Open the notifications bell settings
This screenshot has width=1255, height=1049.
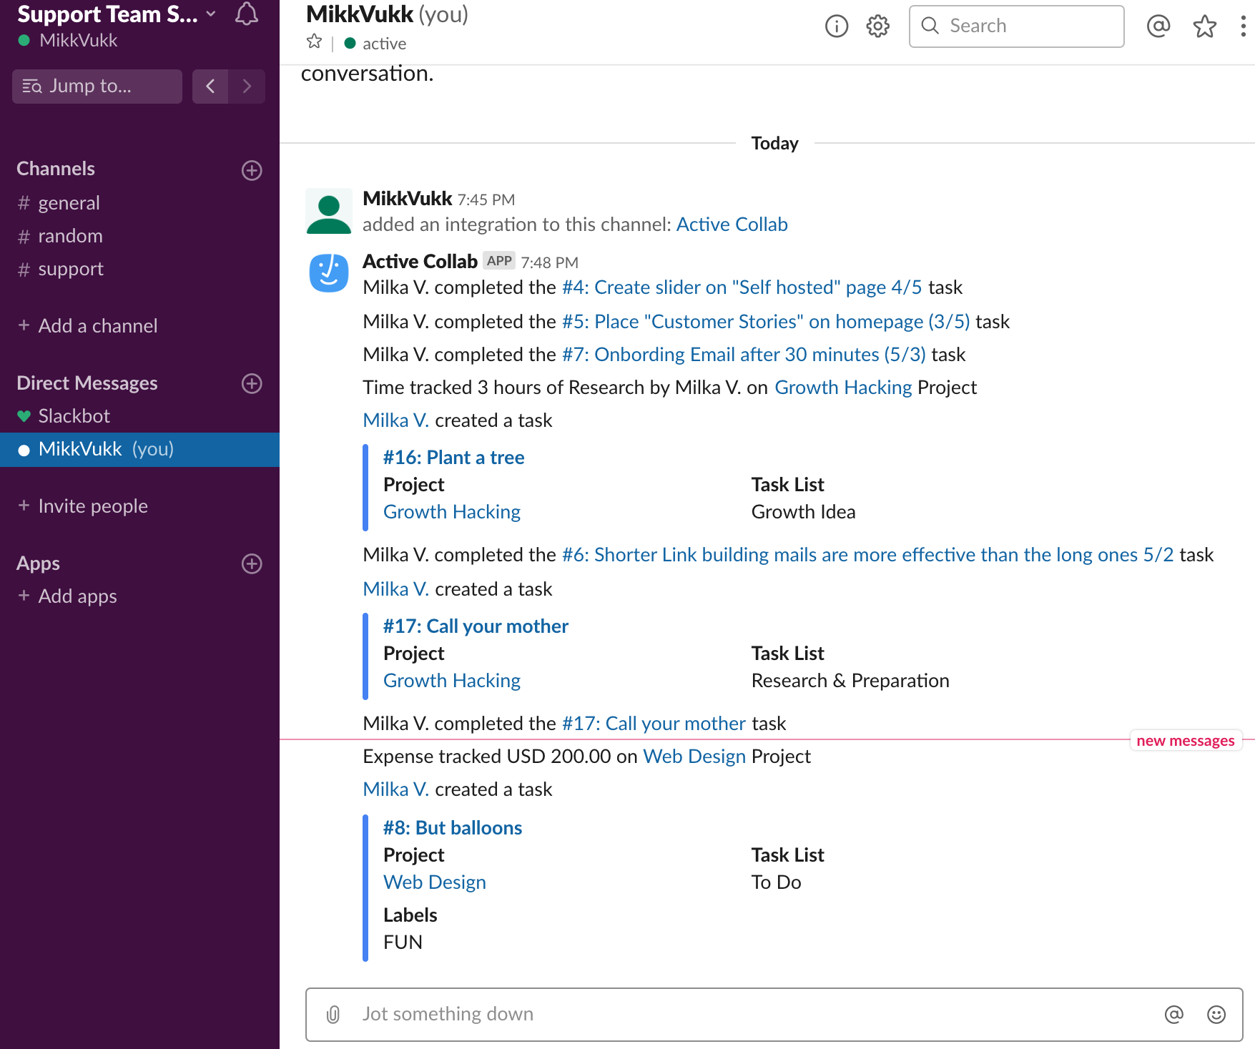coord(247,14)
